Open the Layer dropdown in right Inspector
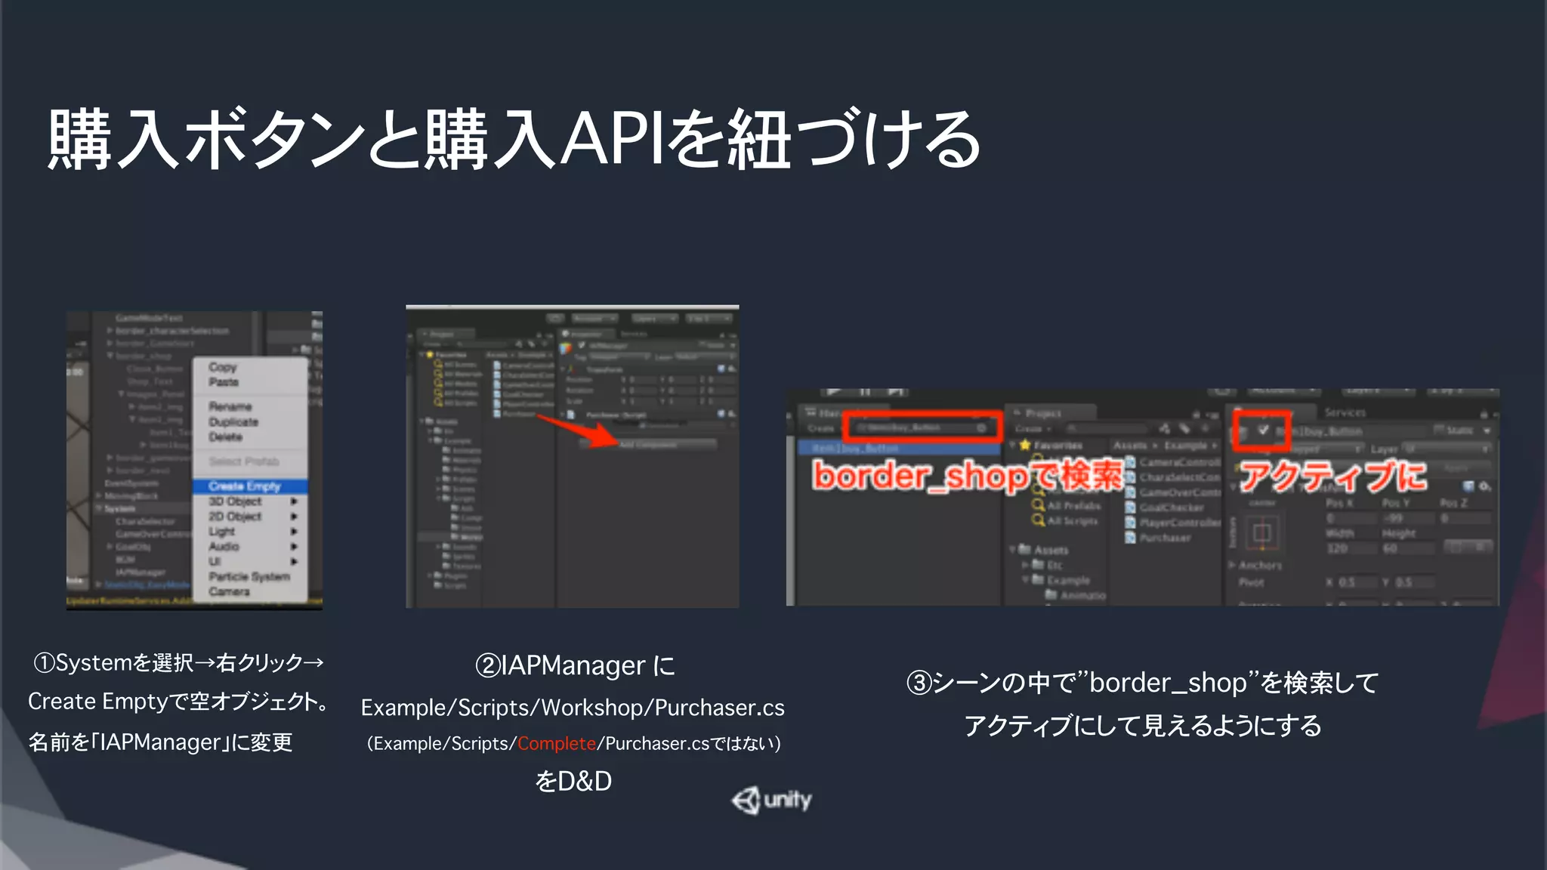This screenshot has width=1547, height=870. click(x=1447, y=449)
